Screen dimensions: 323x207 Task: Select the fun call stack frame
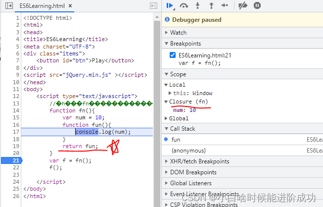coord(176,140)
